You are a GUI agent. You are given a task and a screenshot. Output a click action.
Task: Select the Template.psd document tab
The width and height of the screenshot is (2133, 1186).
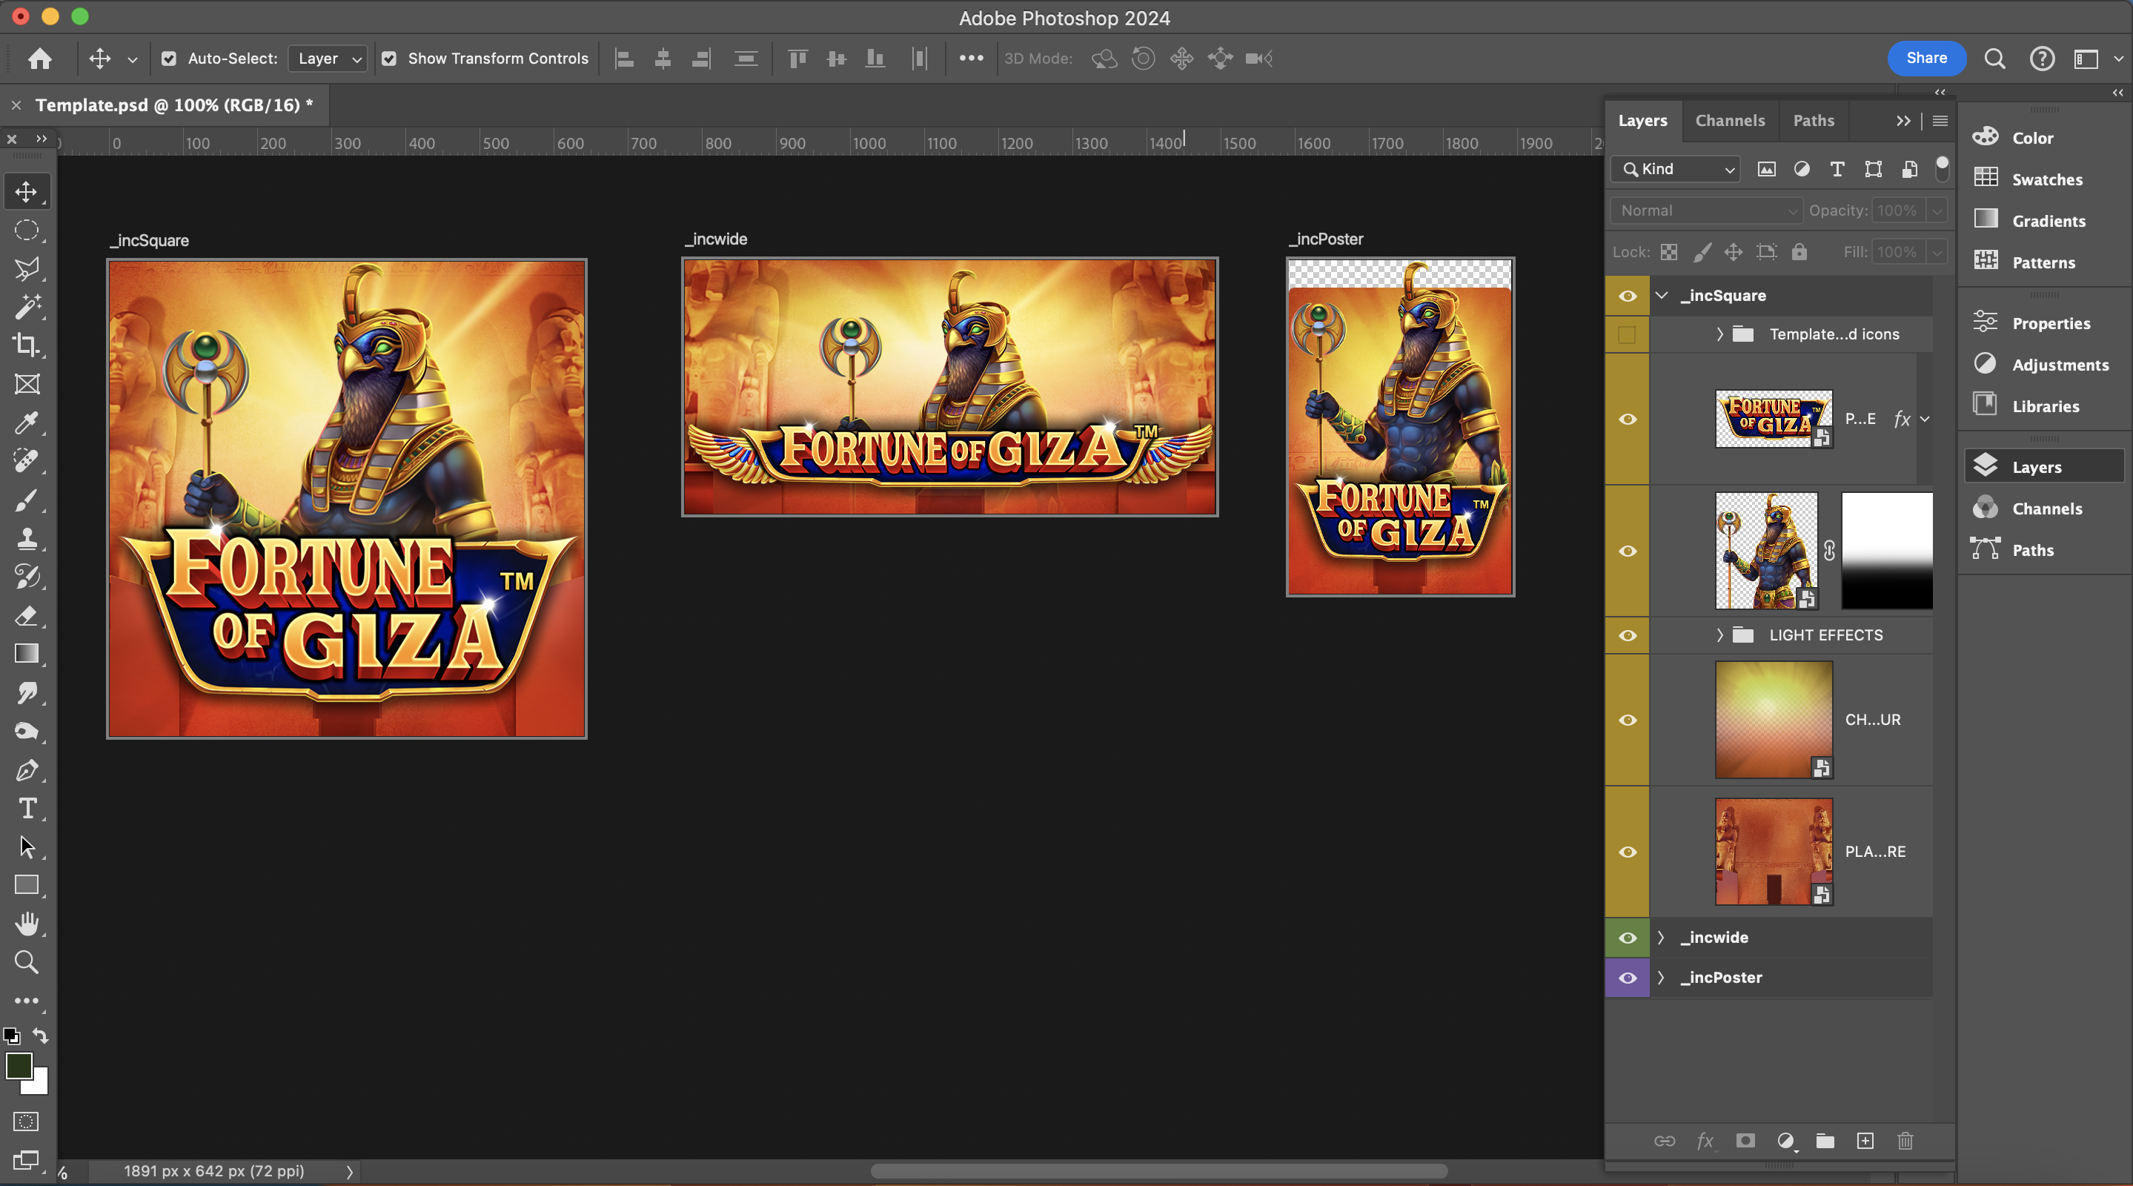(x=174, y=105)
